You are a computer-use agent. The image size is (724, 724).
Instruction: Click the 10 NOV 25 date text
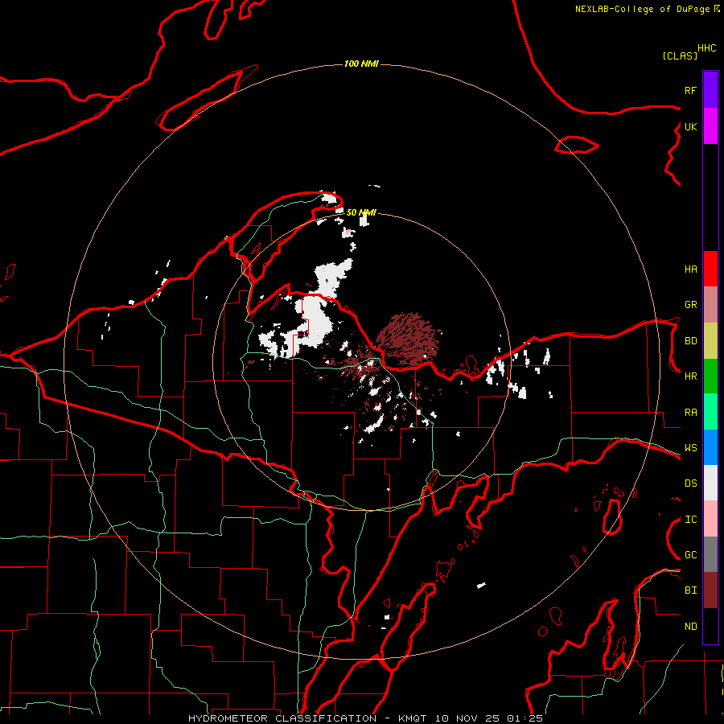click(467, 718)
